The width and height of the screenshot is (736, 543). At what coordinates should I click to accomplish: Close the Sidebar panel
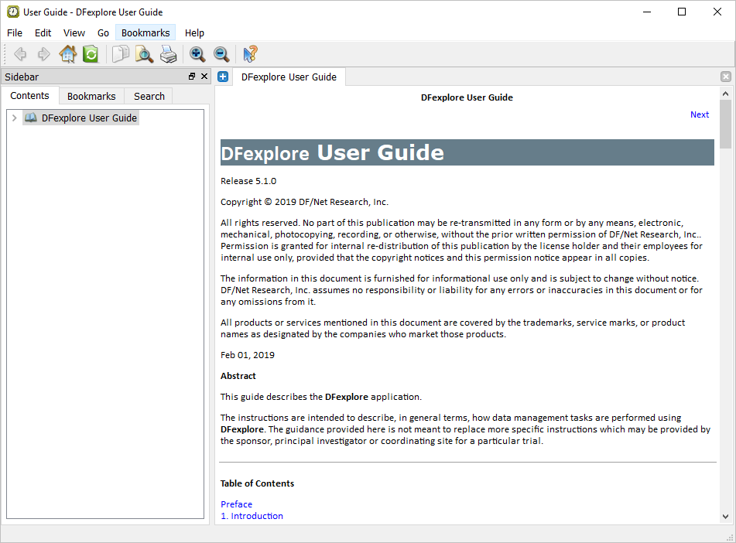pos(204,77)
